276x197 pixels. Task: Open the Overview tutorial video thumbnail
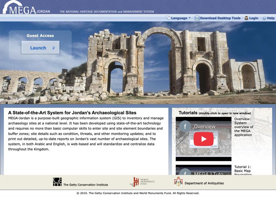pos(203,139)
